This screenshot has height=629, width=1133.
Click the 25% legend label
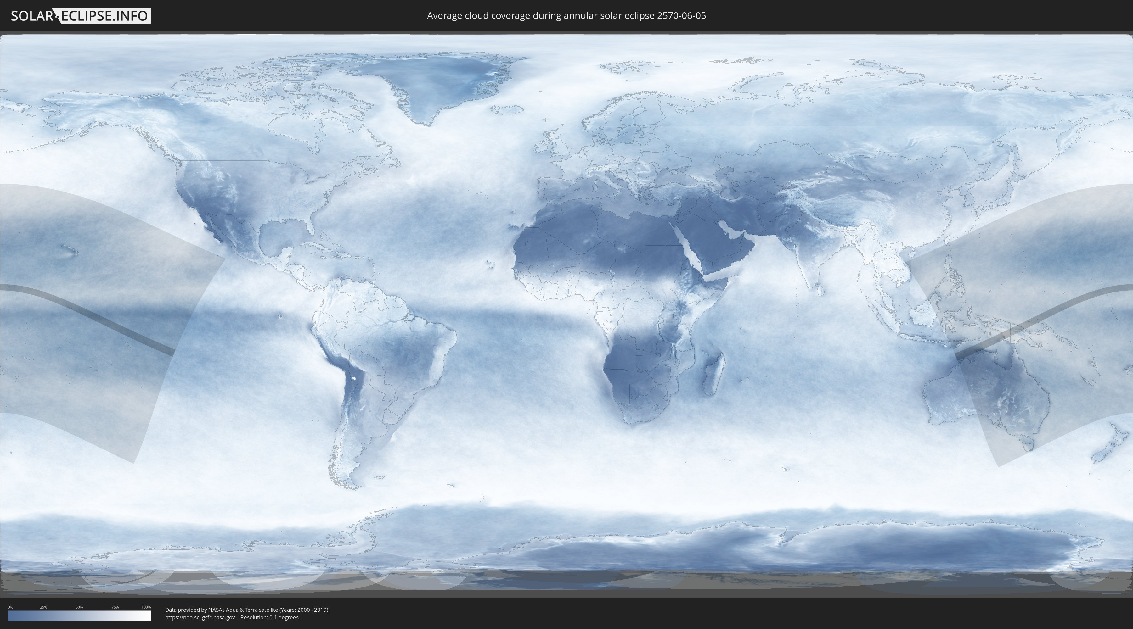point(43,607)
